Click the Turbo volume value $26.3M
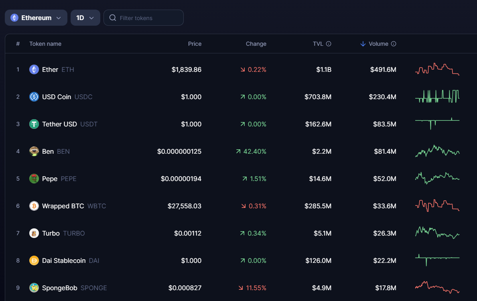 pos(384,233)
